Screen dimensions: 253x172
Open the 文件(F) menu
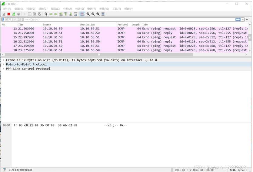pyautogui.click(x=7, y=9)
